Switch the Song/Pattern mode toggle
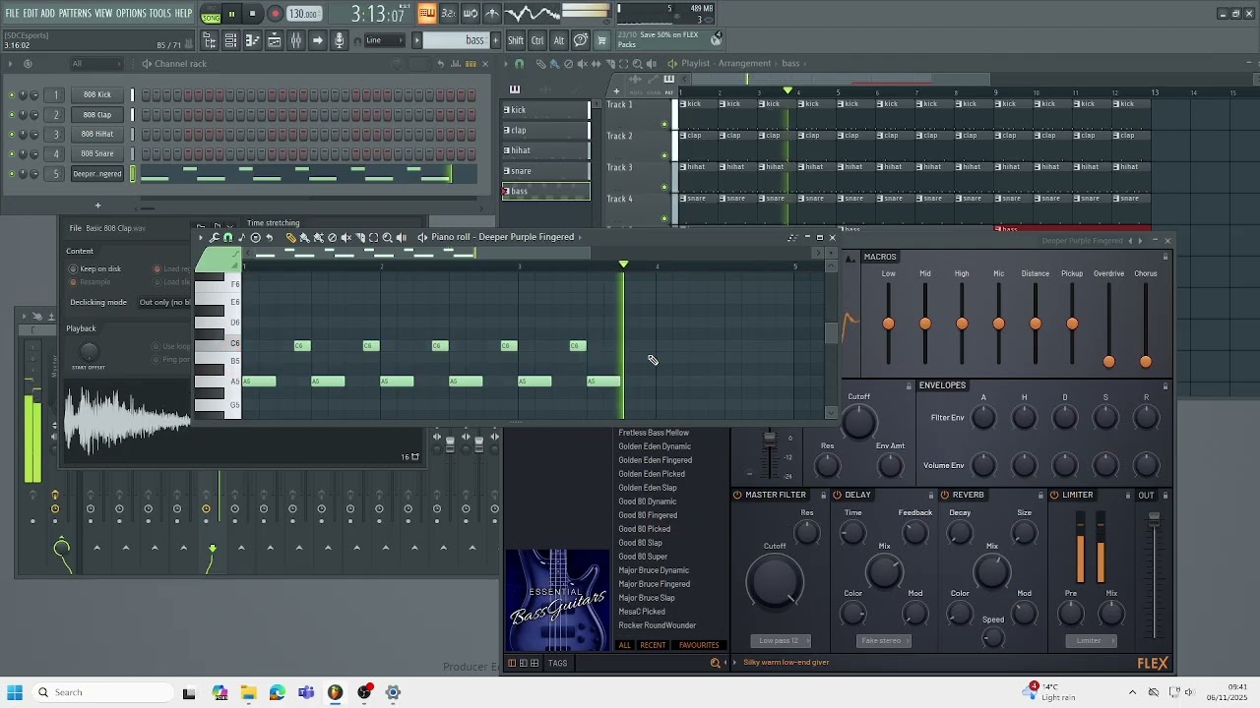Viewport: 1260px width, 708px height. pyautogui.click(x=211, y=14)
